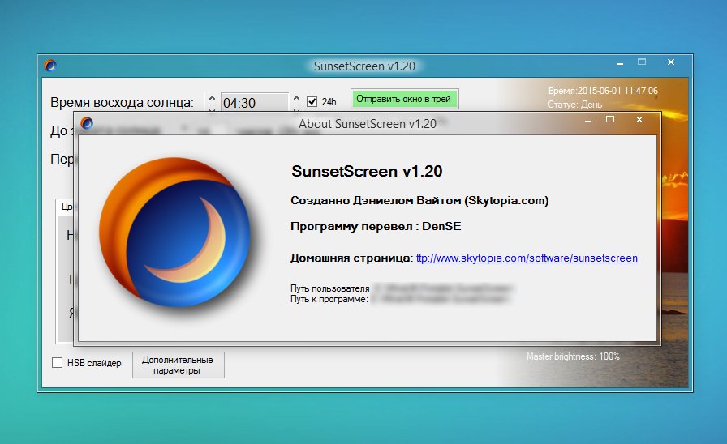Click the sunrise time field showing 04:30

tap(254, 103)
